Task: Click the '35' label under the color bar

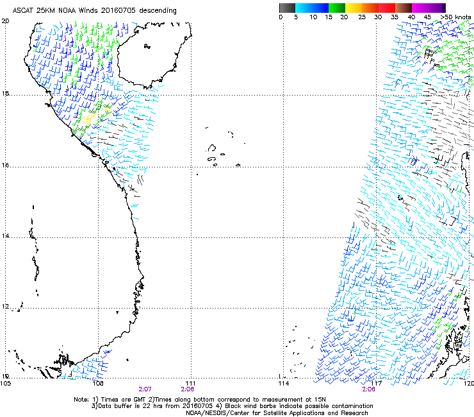Action: coord(395,17)
